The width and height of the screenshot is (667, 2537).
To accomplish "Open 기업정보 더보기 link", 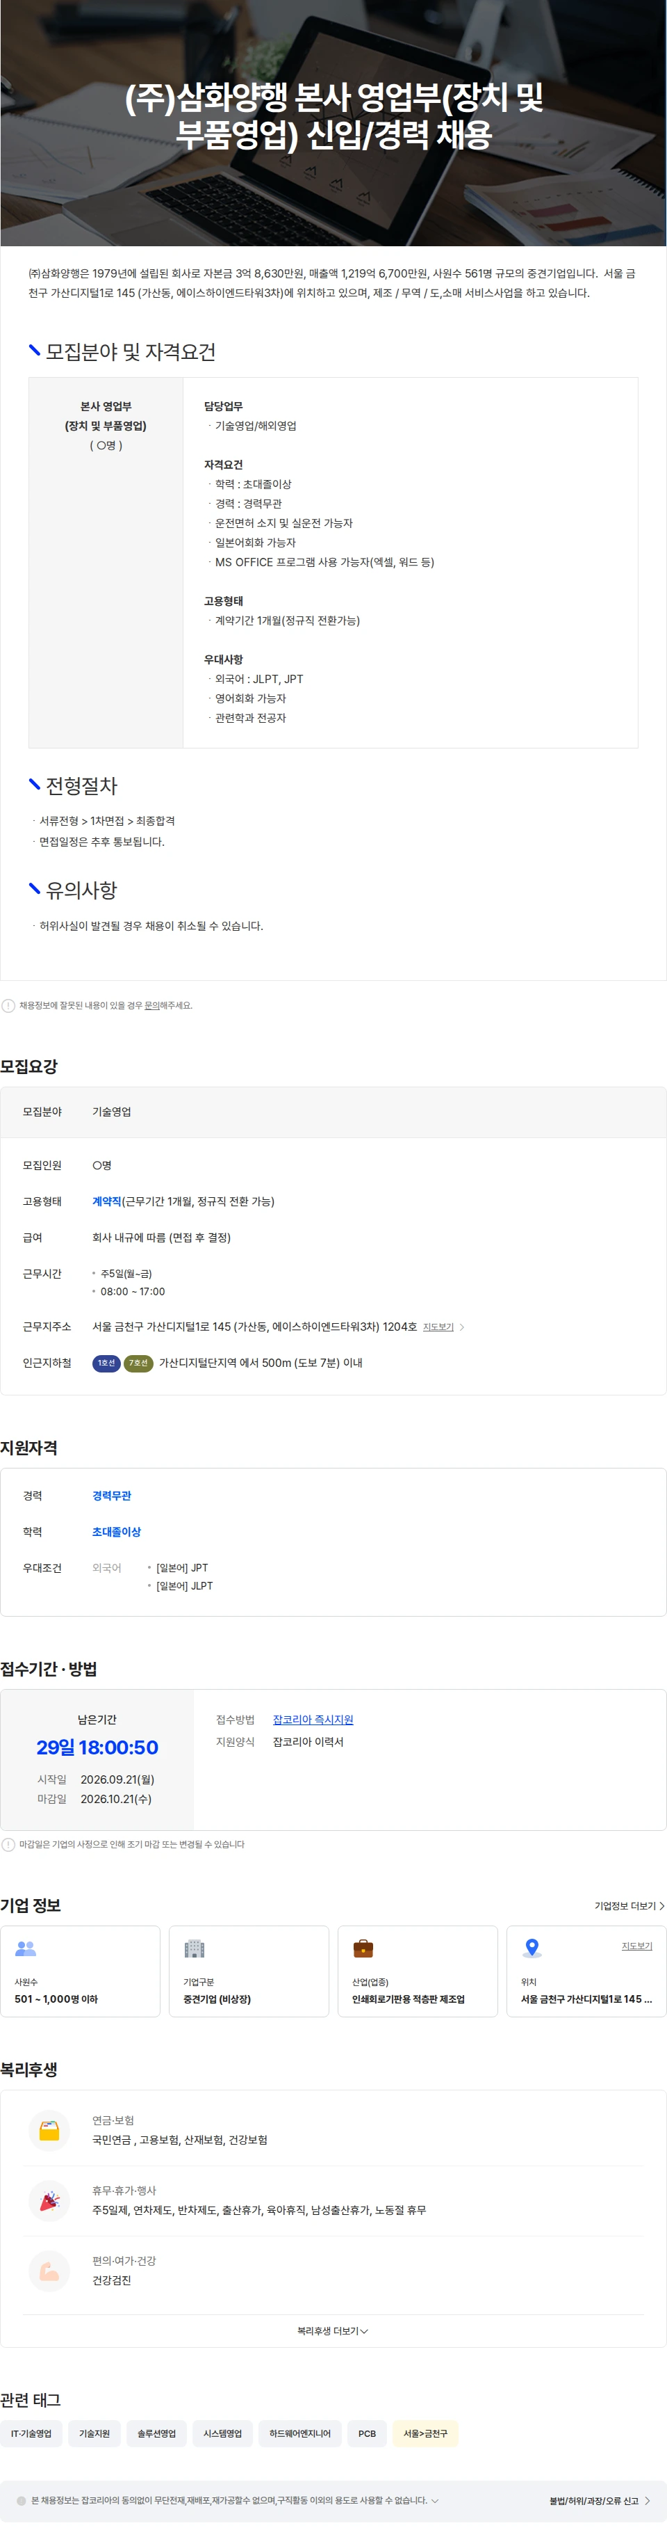I will 629,1905.
